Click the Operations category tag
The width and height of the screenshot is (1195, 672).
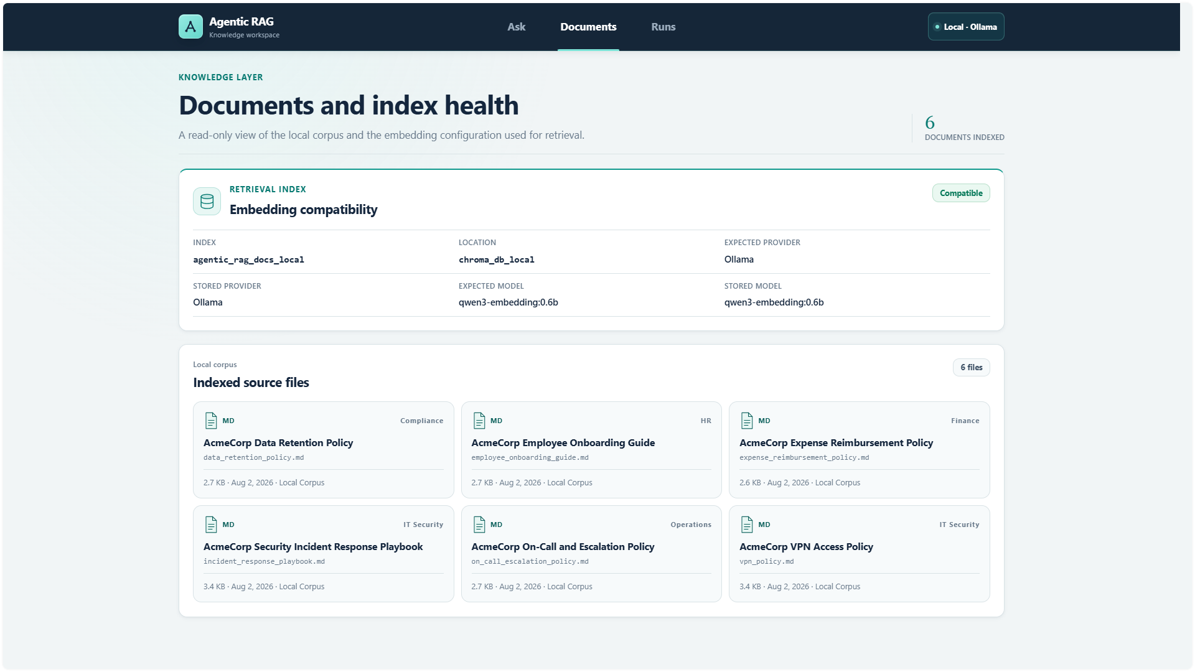[691, 525]
